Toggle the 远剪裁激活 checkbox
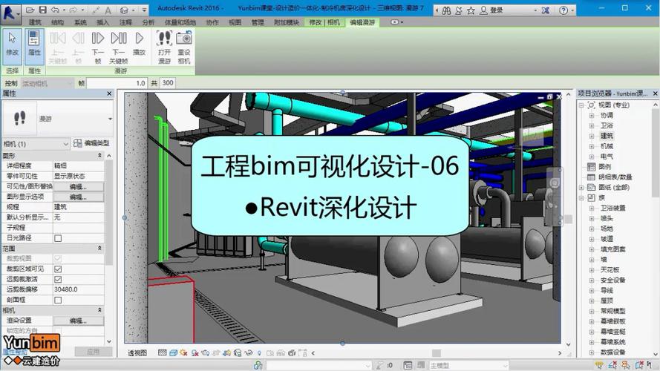The image size is (660, 371). coord(58,279)
